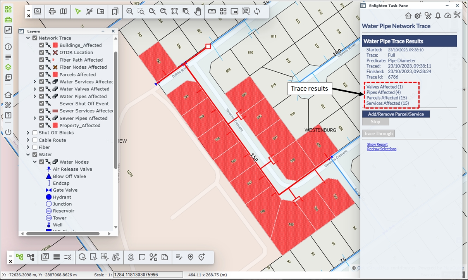This screenshot has width=468, height=280.
Task: Expand the Shut Off Blocks group
Action: (28, 133)
